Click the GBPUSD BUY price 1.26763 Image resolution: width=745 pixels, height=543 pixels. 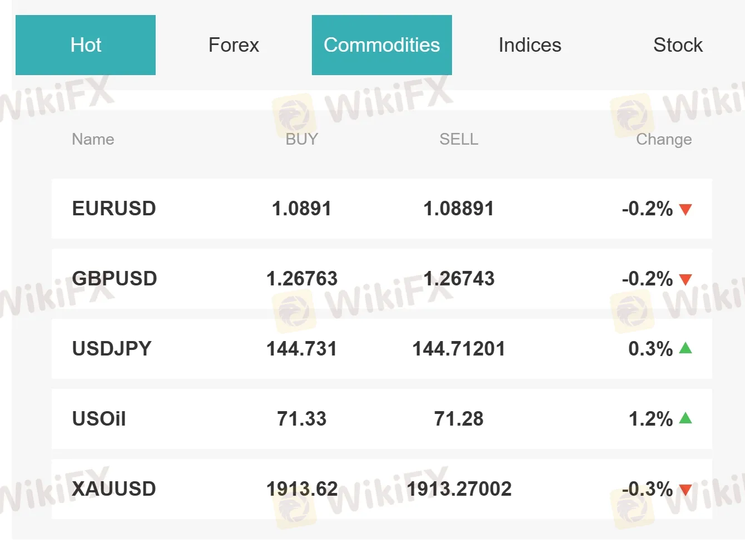click(x=302, y=279)
